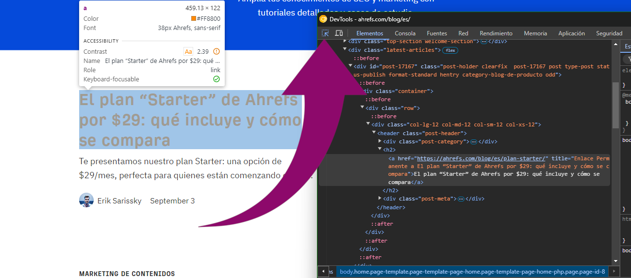Image resolution: width=631 pixels, height=278 pixels.
Task: Collapse the latest-articles div node
Action: (x=345, y=49)
